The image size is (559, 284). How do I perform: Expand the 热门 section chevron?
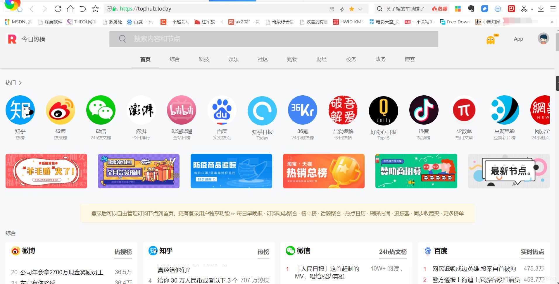tap(20, 83)
